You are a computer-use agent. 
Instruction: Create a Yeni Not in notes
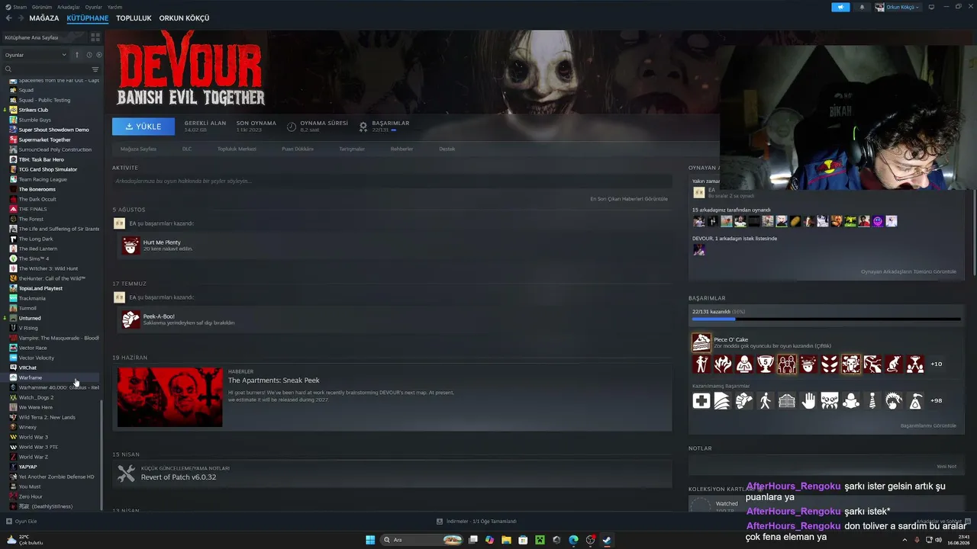pyautogui.click(x=946, y=467)
